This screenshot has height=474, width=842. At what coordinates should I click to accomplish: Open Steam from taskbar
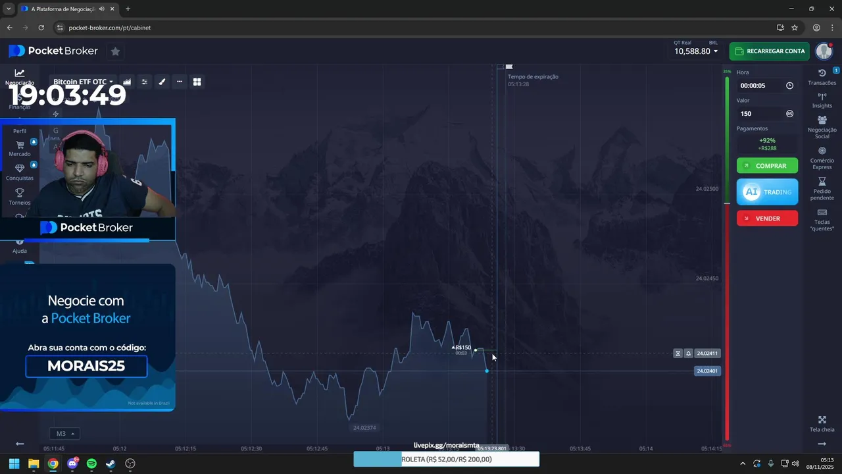pos(111,463)
